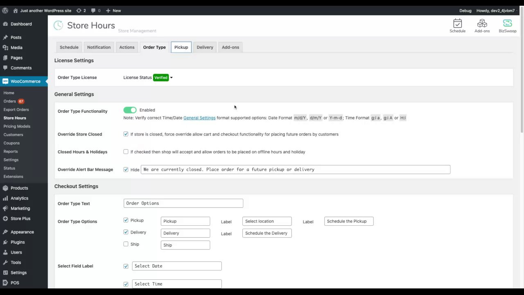The image size is (524, 295).
Task: Open Pricing Models submenu item
Action: pos(17,126)
